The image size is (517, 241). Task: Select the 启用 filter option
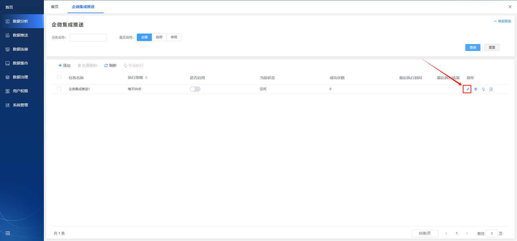coord(159,37)
